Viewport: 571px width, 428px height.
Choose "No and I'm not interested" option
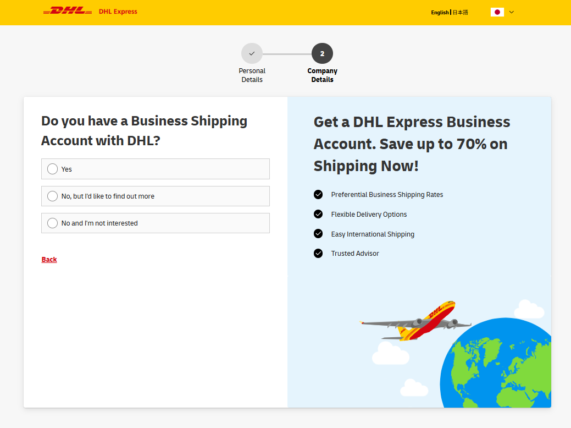[52, 223]
